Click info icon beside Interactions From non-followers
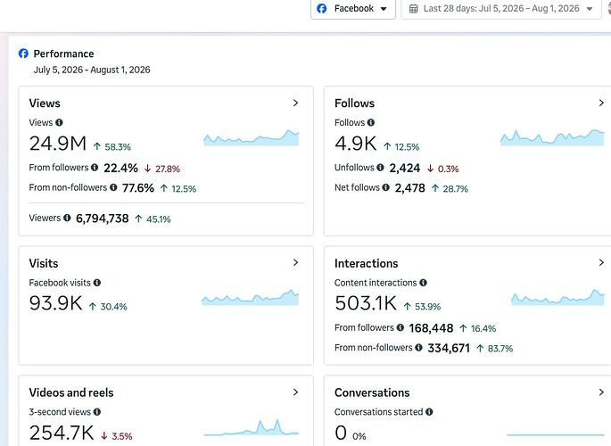The height and width of the screenshot is (446, 611). tap(418, 348)
